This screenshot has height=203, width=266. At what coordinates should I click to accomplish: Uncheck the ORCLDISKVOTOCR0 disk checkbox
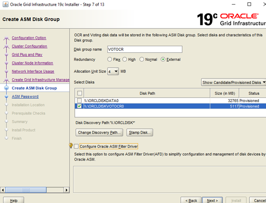(79, 106)
